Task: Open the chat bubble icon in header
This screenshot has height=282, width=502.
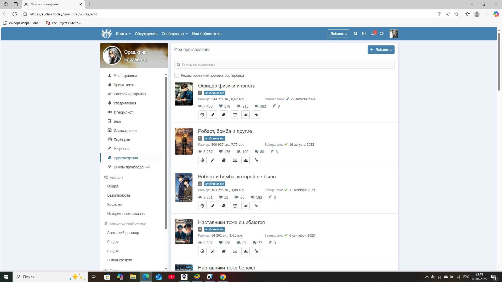Action: pos(382,34)
